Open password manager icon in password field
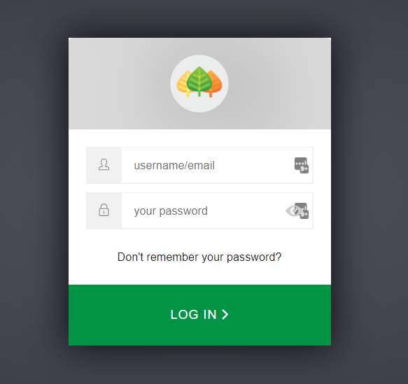The height and width of the screenshot is (384, 408). pyautogui.click(x=302, y=211)
